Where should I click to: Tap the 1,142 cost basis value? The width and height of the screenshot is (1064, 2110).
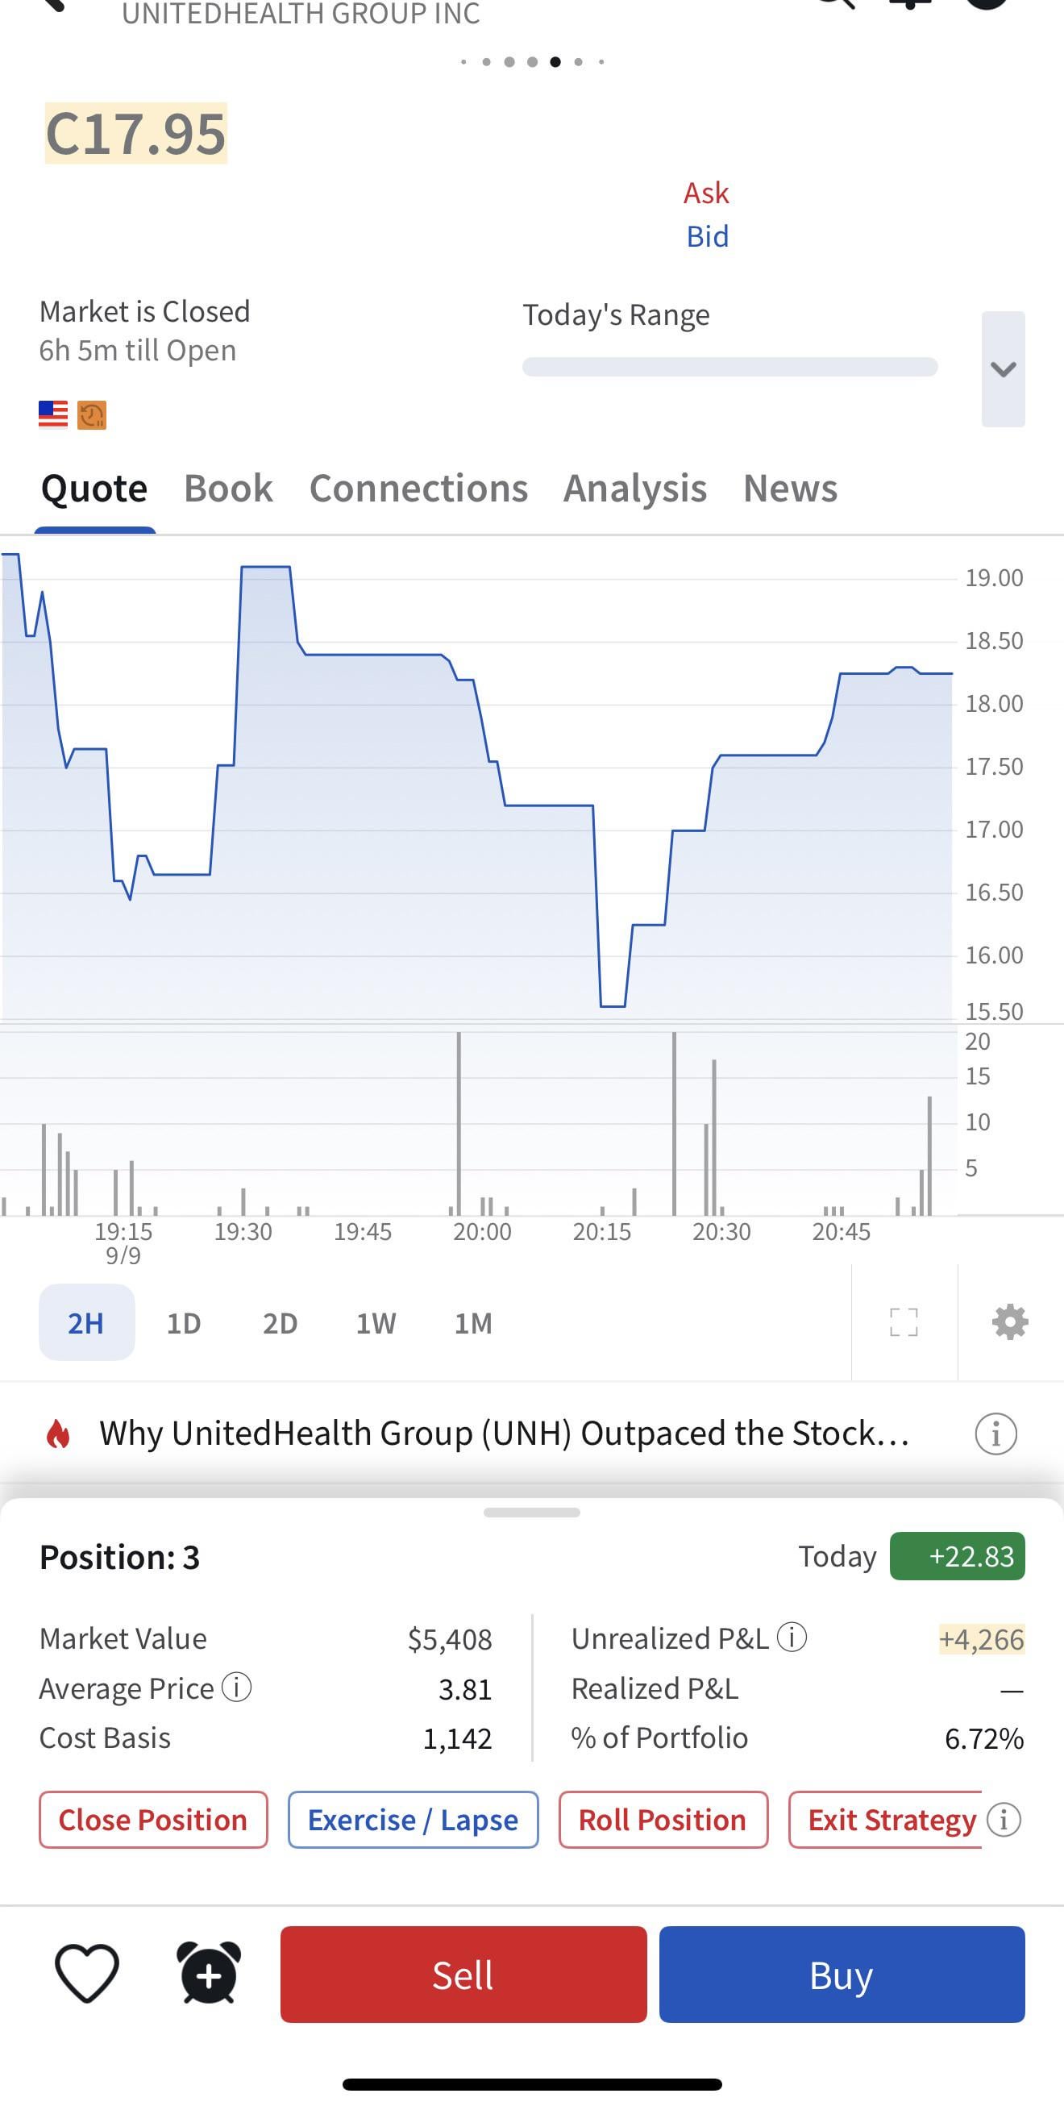(x=457, y=1738)
